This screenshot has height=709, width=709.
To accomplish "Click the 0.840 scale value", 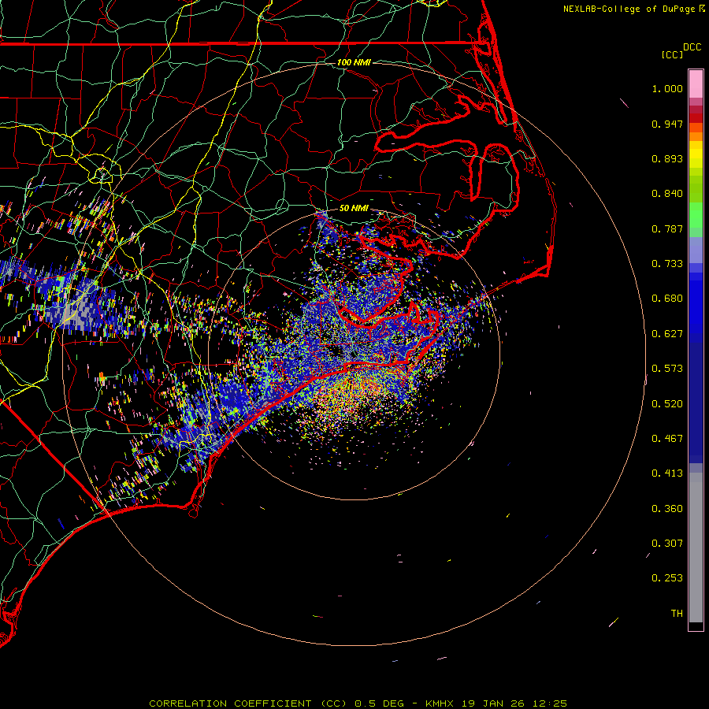I will click(x=667, y=194).
